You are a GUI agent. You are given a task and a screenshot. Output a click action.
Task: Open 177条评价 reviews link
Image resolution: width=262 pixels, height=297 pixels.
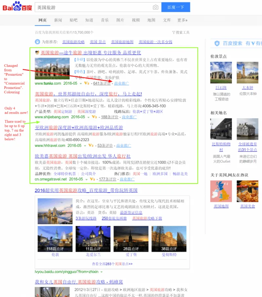click(x=107, y=179)
